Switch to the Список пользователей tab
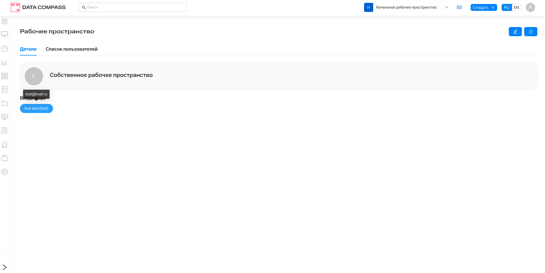The image size is (545, 273). click(x=72, y=49)
